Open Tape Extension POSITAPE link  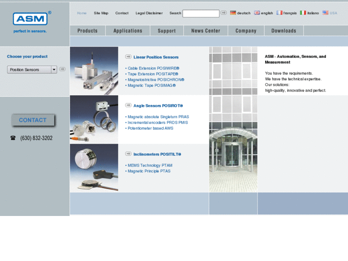[x=152, y=74]
